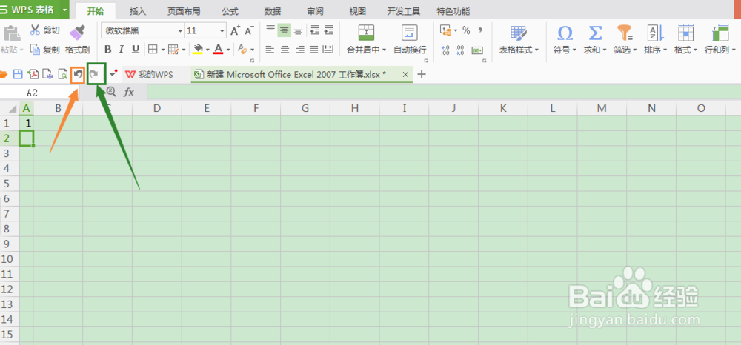The image size is (741, 345).
Task: Click the increase indent icon
Action: (x=329, y=30)
